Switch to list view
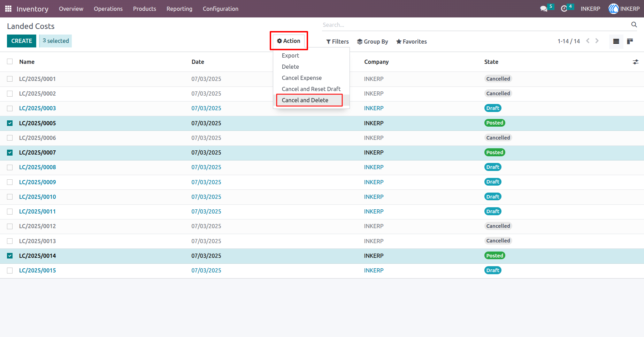 tap(616, 41)
